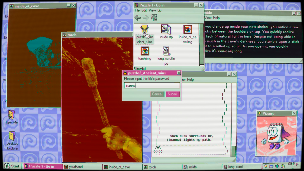Open the OpenMe desktop icon
The width and height of the screenshot is (304, 171).
point(12,115)
